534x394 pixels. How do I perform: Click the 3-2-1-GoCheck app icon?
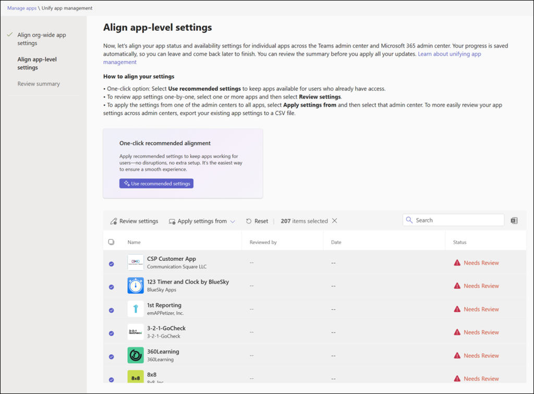(x=136, y=332)
